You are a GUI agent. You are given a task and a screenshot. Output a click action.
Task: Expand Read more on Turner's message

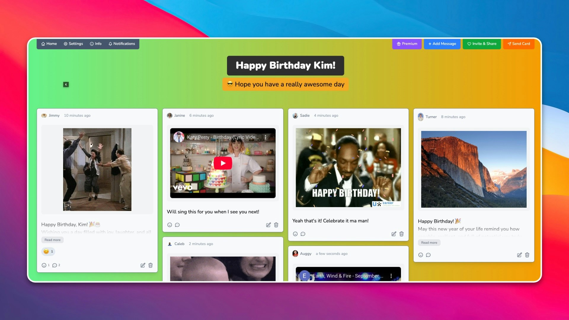pyautogui.click(x=429, y=242)
